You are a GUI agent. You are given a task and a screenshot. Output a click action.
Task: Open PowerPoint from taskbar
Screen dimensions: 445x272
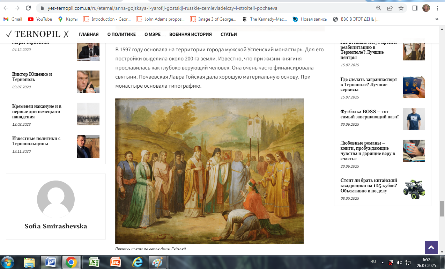tap(115, 263)
